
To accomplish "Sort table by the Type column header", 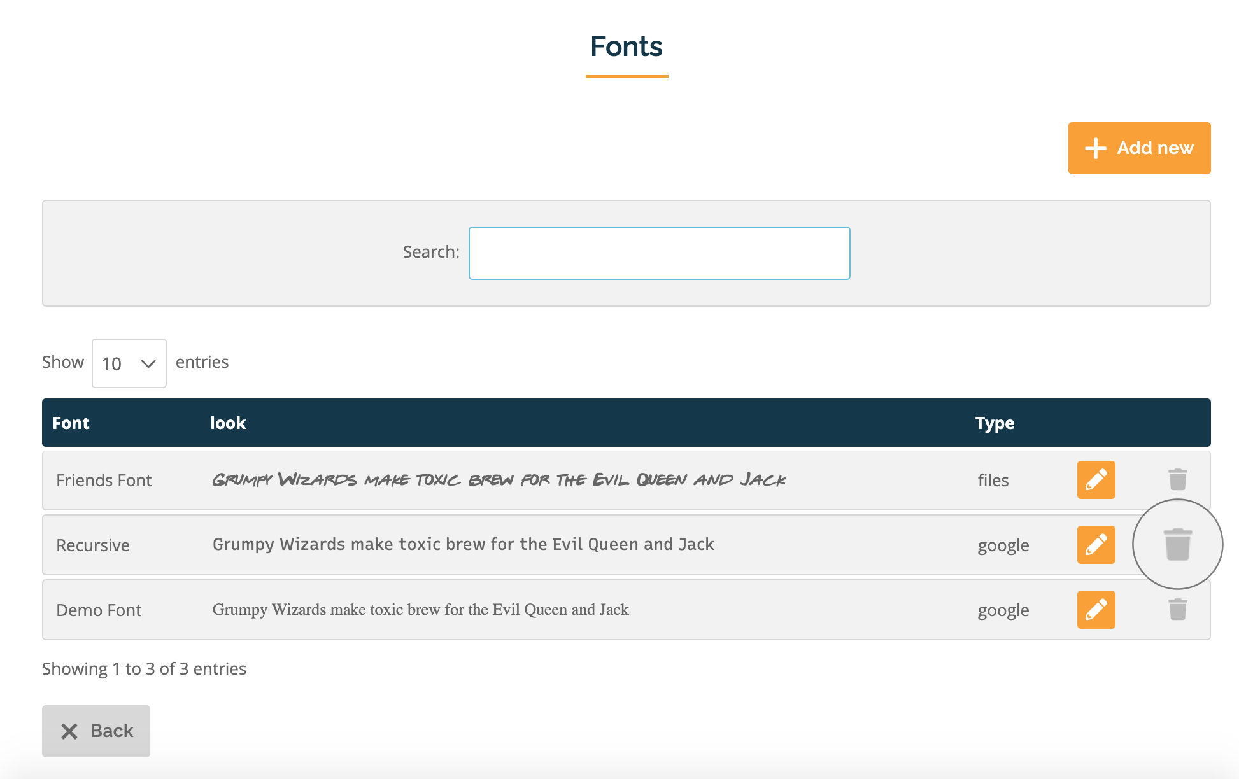I will coord(995,423).
